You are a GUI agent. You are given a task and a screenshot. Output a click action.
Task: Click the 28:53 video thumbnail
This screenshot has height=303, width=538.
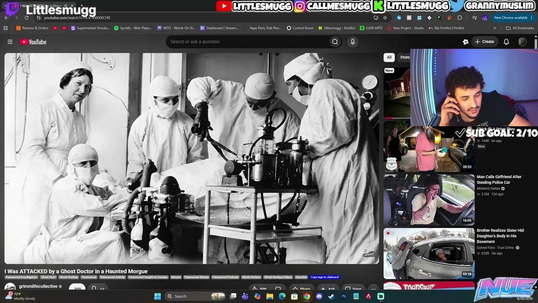(x=429, y=146)
